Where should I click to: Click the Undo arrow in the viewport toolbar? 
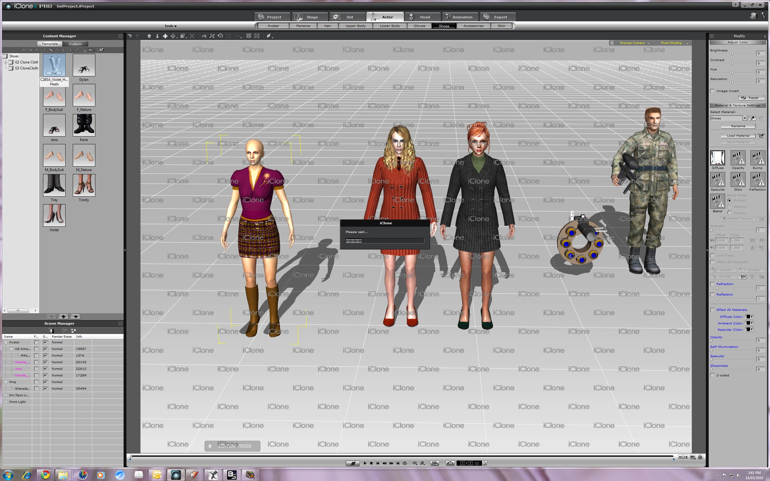[x=130, y=36]
